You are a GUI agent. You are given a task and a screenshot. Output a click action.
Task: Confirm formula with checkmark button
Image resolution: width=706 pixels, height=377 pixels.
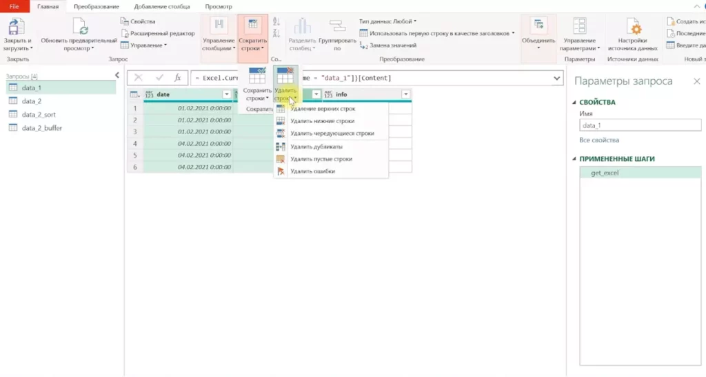click(159, 78)
